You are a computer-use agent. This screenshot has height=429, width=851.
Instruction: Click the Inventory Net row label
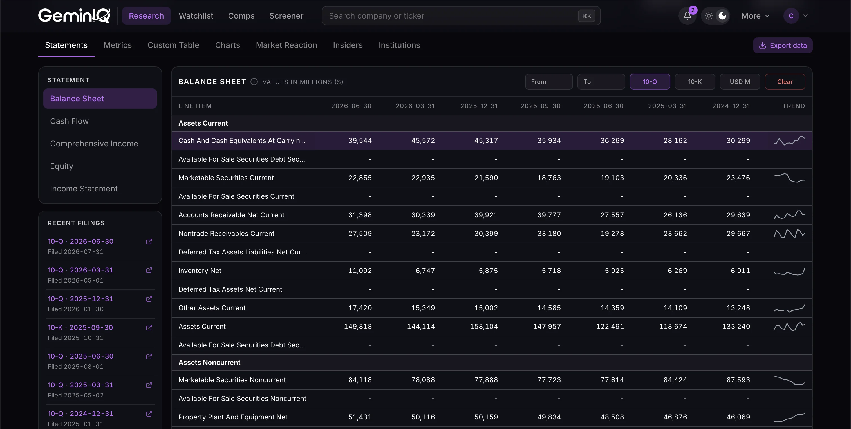pyautogui.click(x=200, y=271)
